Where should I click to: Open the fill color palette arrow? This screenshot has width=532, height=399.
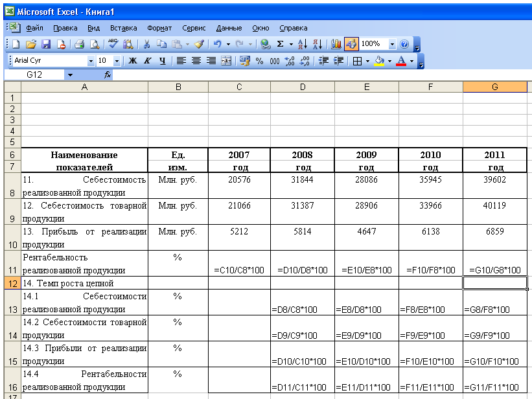click(x=389, y=62)
